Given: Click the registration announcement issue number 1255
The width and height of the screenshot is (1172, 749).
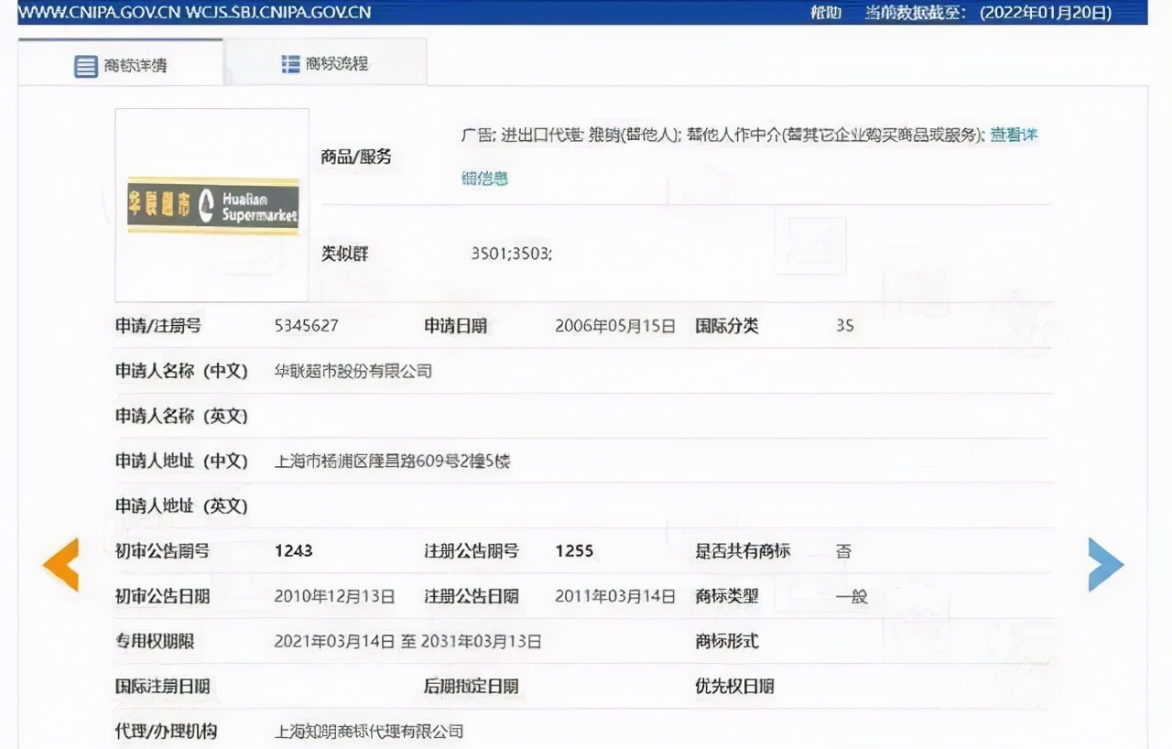Looking at the screenshot, I should pyautogui.click(x=574, y=551).
